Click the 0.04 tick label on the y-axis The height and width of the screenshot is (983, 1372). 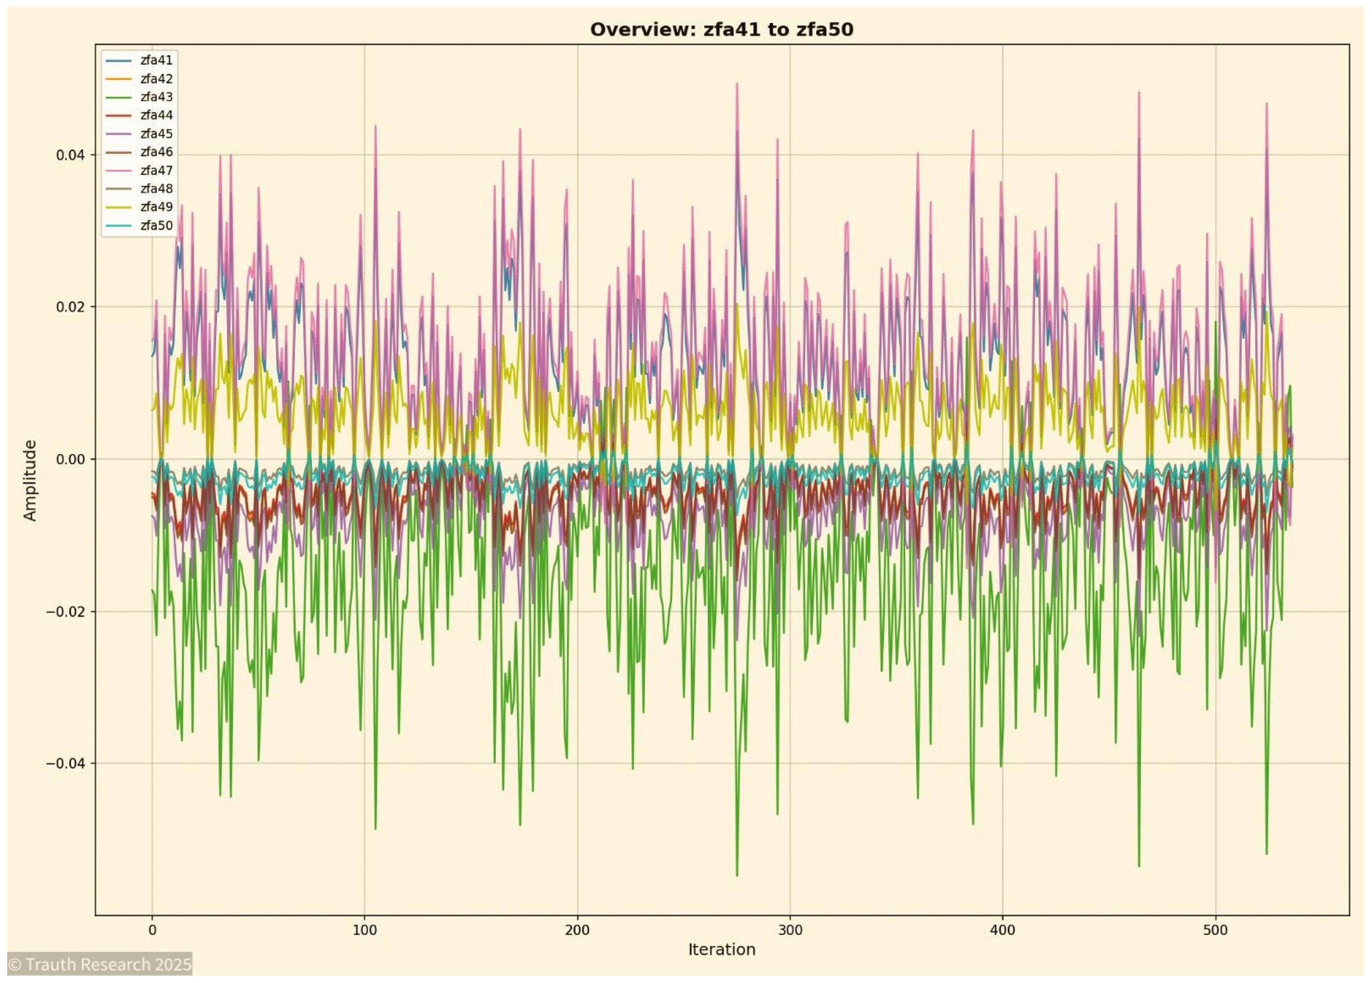[70, 154]
